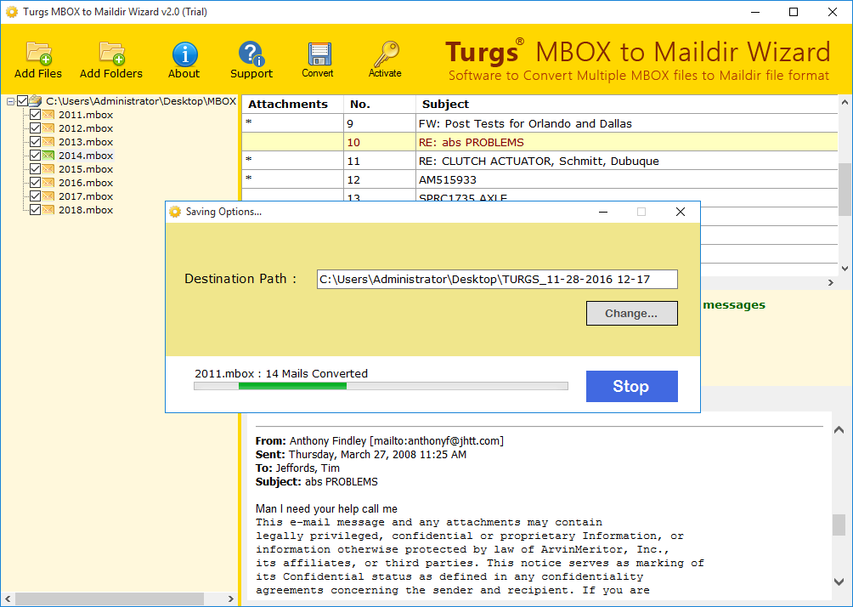Uncheck the 2016.mbox checkbox
This screenshot has height=607, width=853.
point(36,183)
